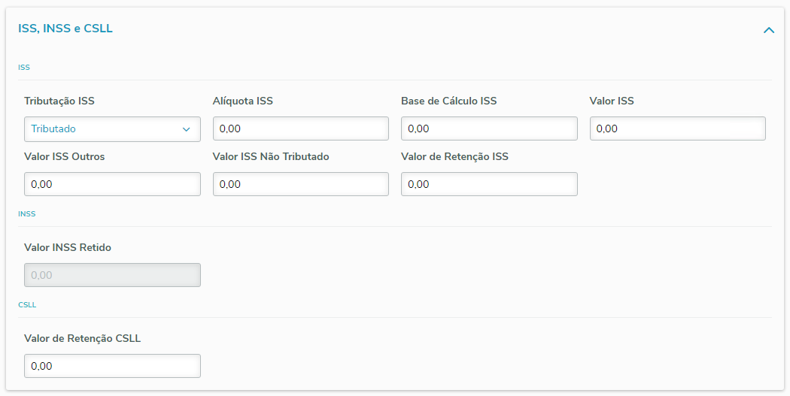
Task: Click the Alíquota ISS input field
Action: tap(301, 129)
